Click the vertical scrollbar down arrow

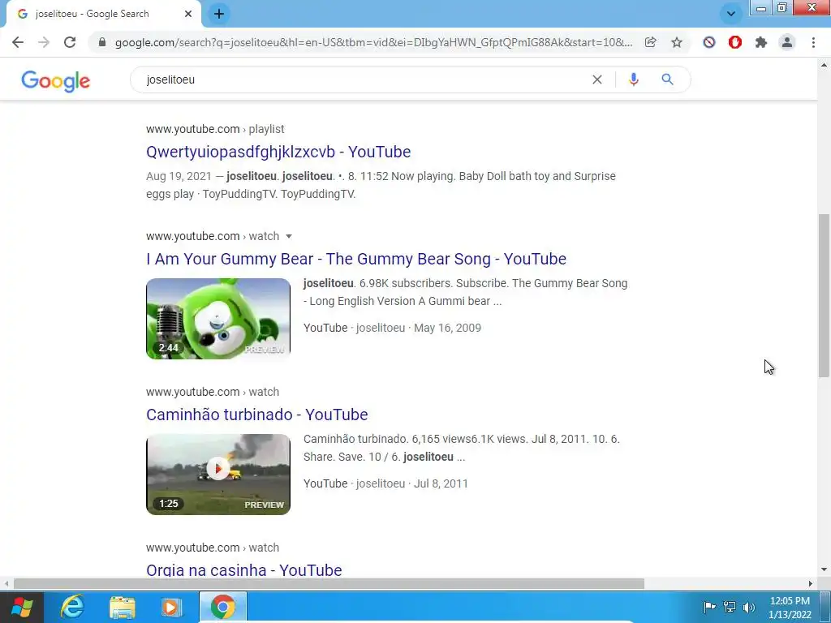click(824, 570)
